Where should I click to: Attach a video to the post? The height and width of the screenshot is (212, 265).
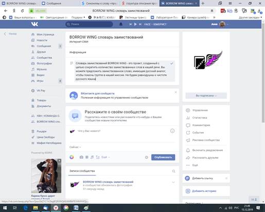point(87,157)
